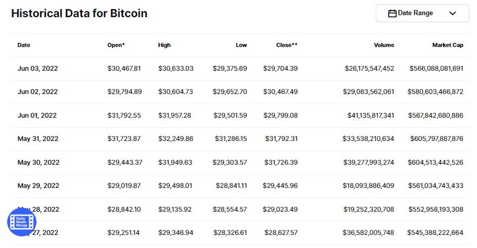Click the Open* column header
Image resolution: width=477 pixels, height=248 pixels.
116,45
